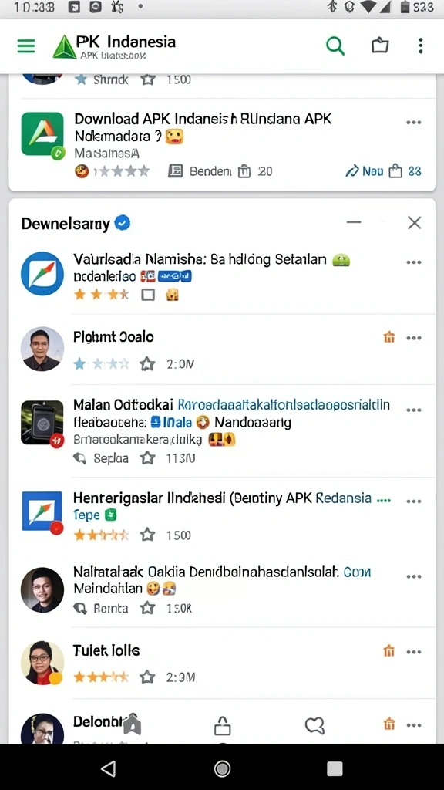Tap the green search magnifier icon

335,46
